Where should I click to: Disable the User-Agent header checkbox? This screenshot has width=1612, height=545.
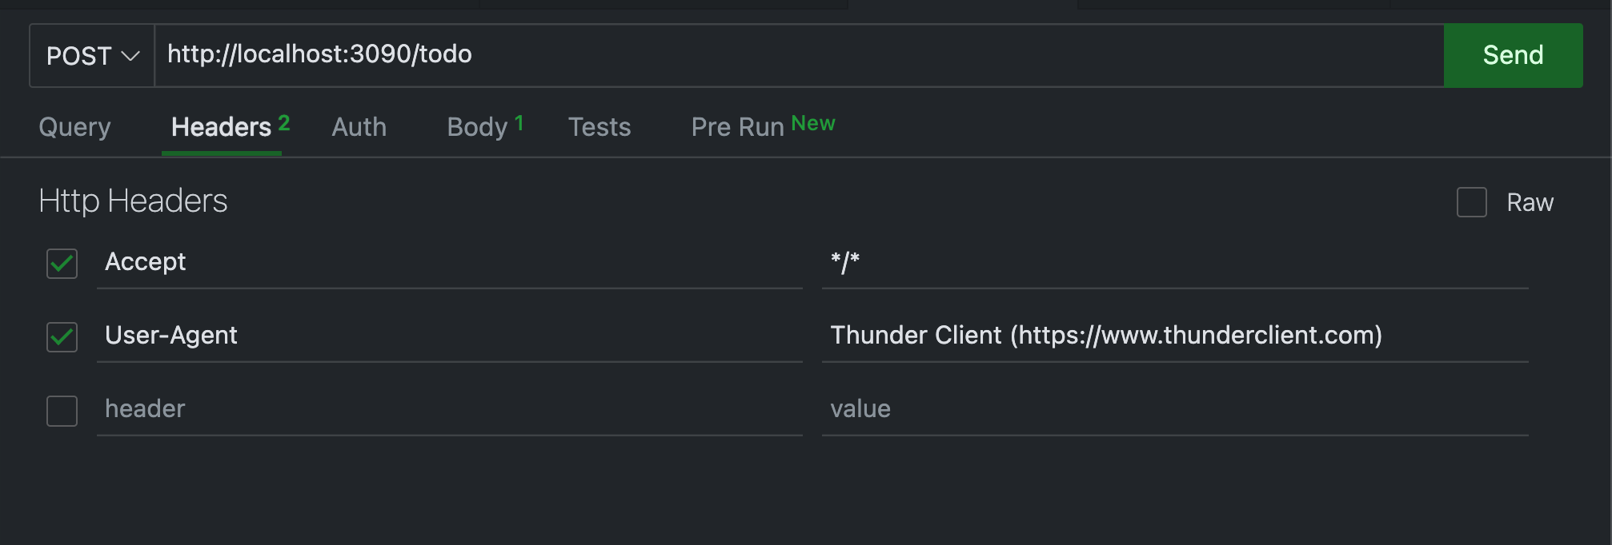pos(62,336)
